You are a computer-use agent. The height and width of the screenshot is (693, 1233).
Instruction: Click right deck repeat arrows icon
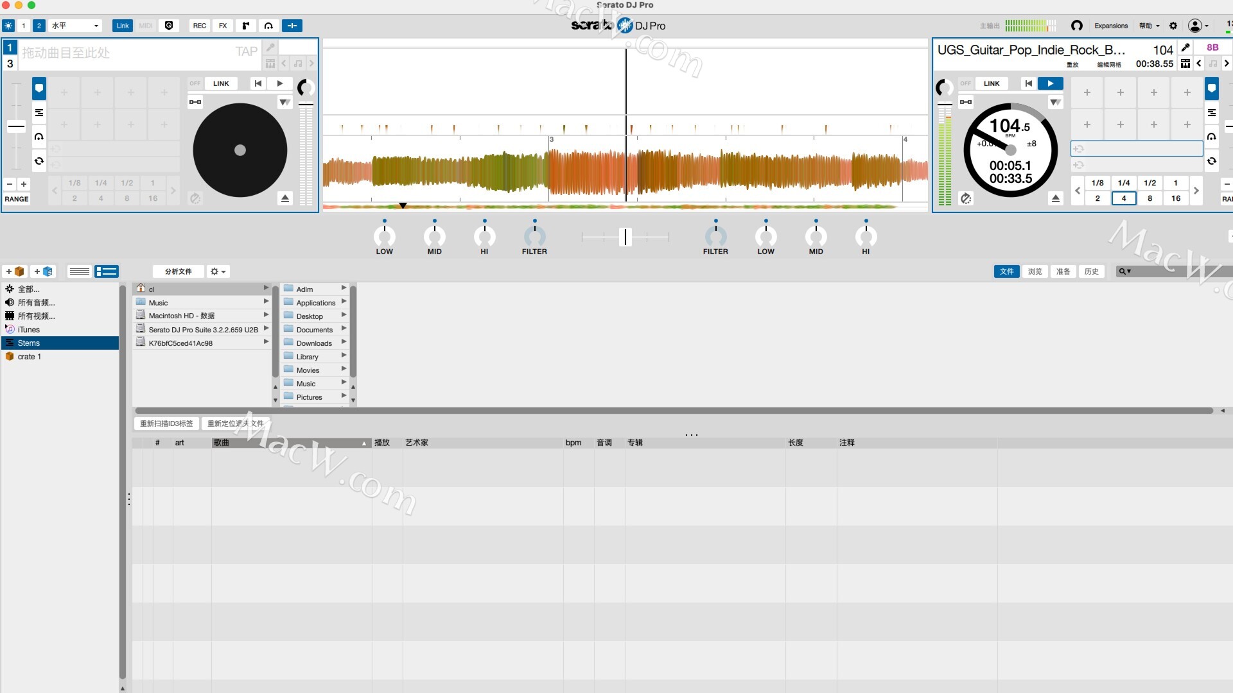(x=1212, y=161)
